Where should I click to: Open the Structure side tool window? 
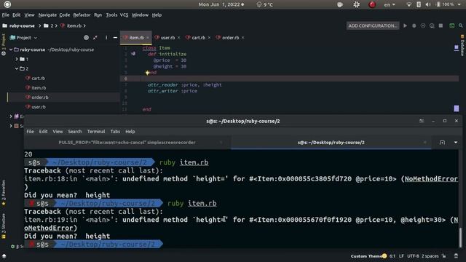pos(4,226)
